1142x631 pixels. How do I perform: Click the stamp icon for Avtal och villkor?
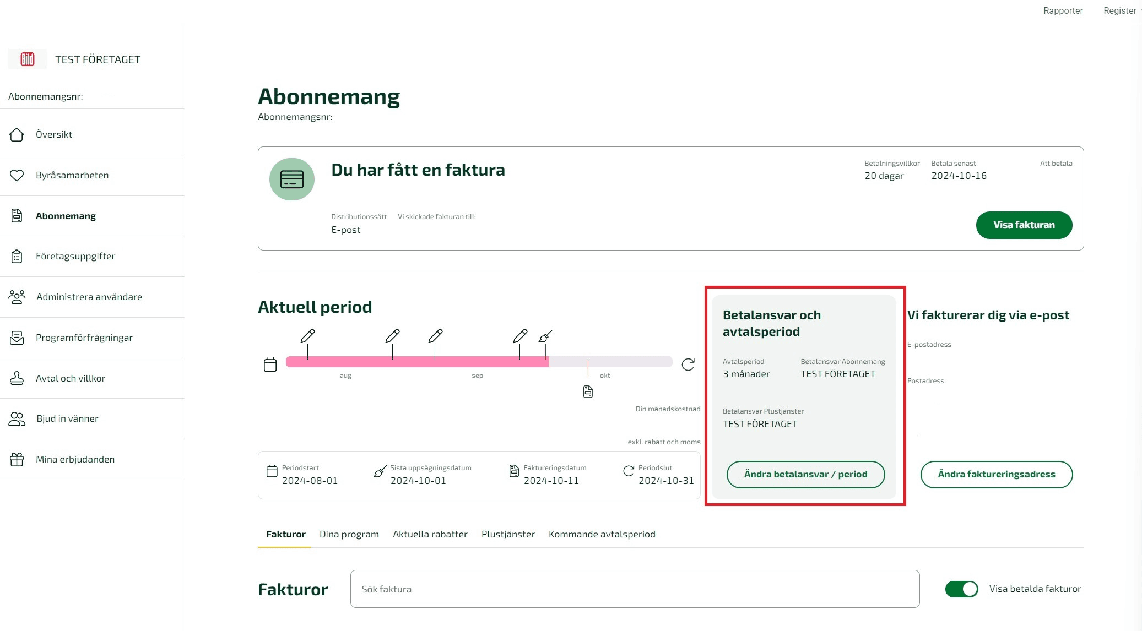(17, 378)
